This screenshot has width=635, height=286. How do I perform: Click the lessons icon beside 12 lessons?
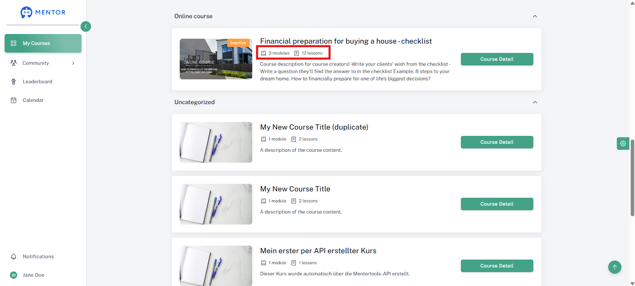click(296, 53)
